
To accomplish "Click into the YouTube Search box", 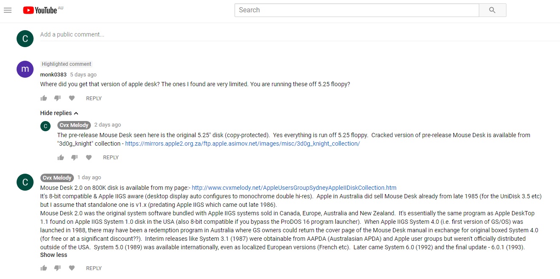I will pos(357,10).
